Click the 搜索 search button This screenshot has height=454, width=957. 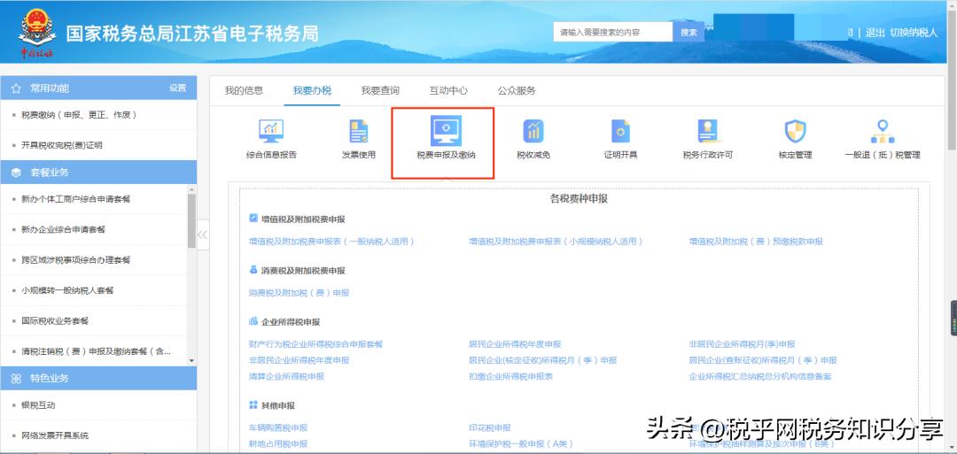(x=689, y=32)
